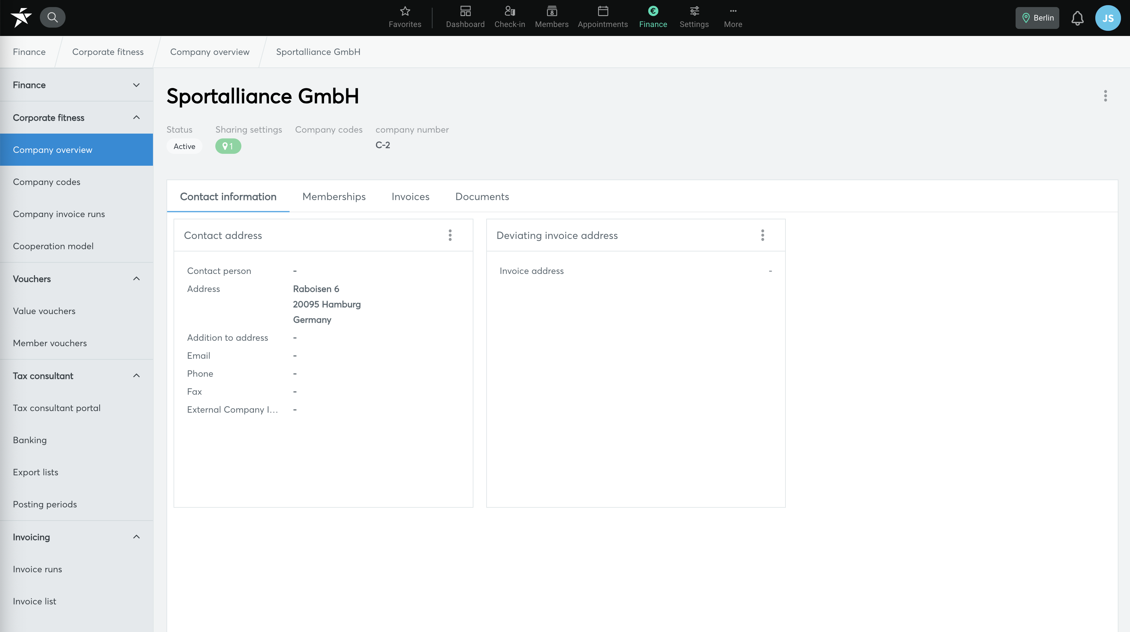Viewport: 1130px width, 632px height.
Task: Click the Invoice address field label
Action: click(x=532, y=271)
